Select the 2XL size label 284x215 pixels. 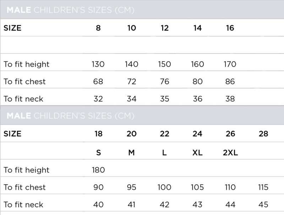230,153
